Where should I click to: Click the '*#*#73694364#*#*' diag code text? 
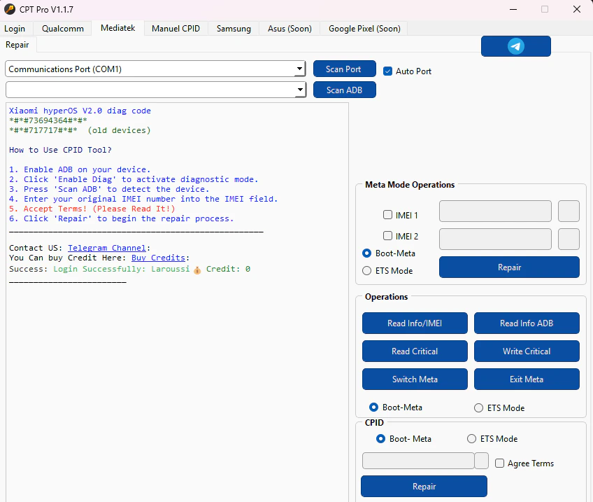(x=48, y=120)
